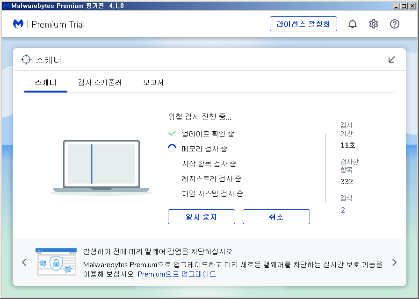Click the detection count 2

343,210
